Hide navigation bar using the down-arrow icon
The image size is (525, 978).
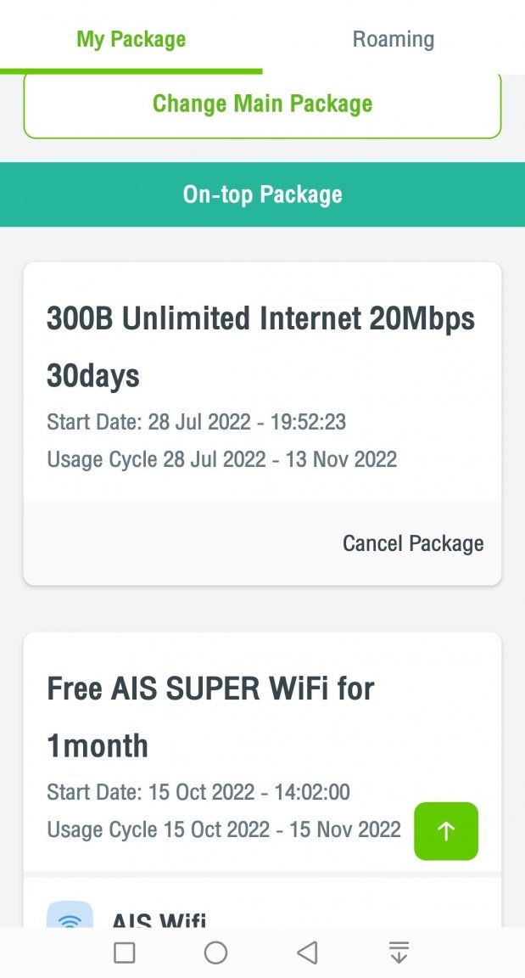pos(399,953)
